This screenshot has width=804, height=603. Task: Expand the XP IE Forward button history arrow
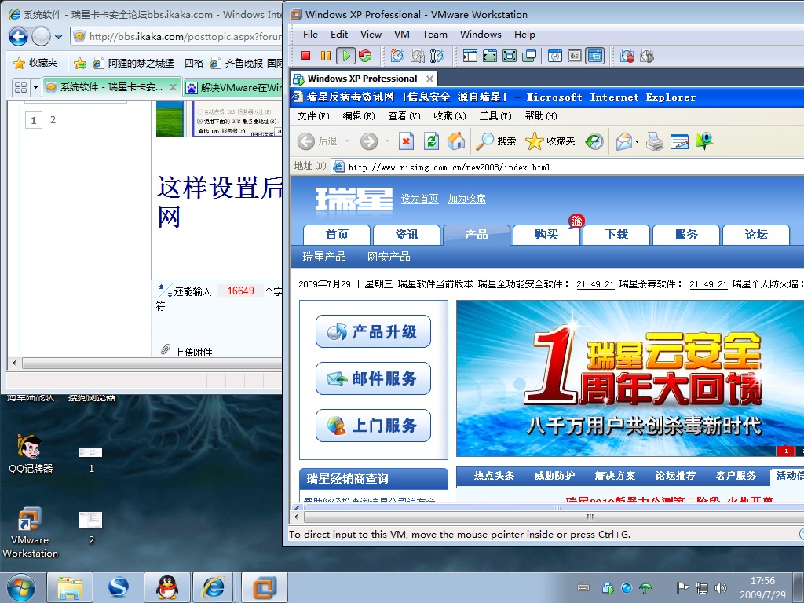tap(387, 141)
